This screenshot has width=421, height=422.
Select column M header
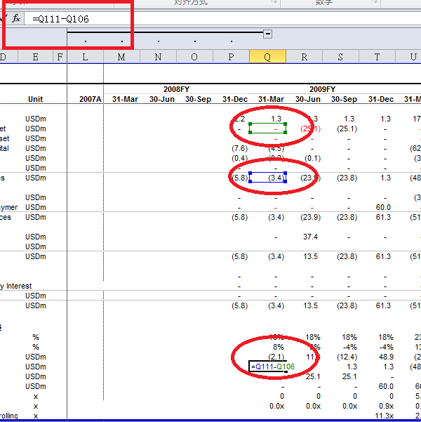121,57
